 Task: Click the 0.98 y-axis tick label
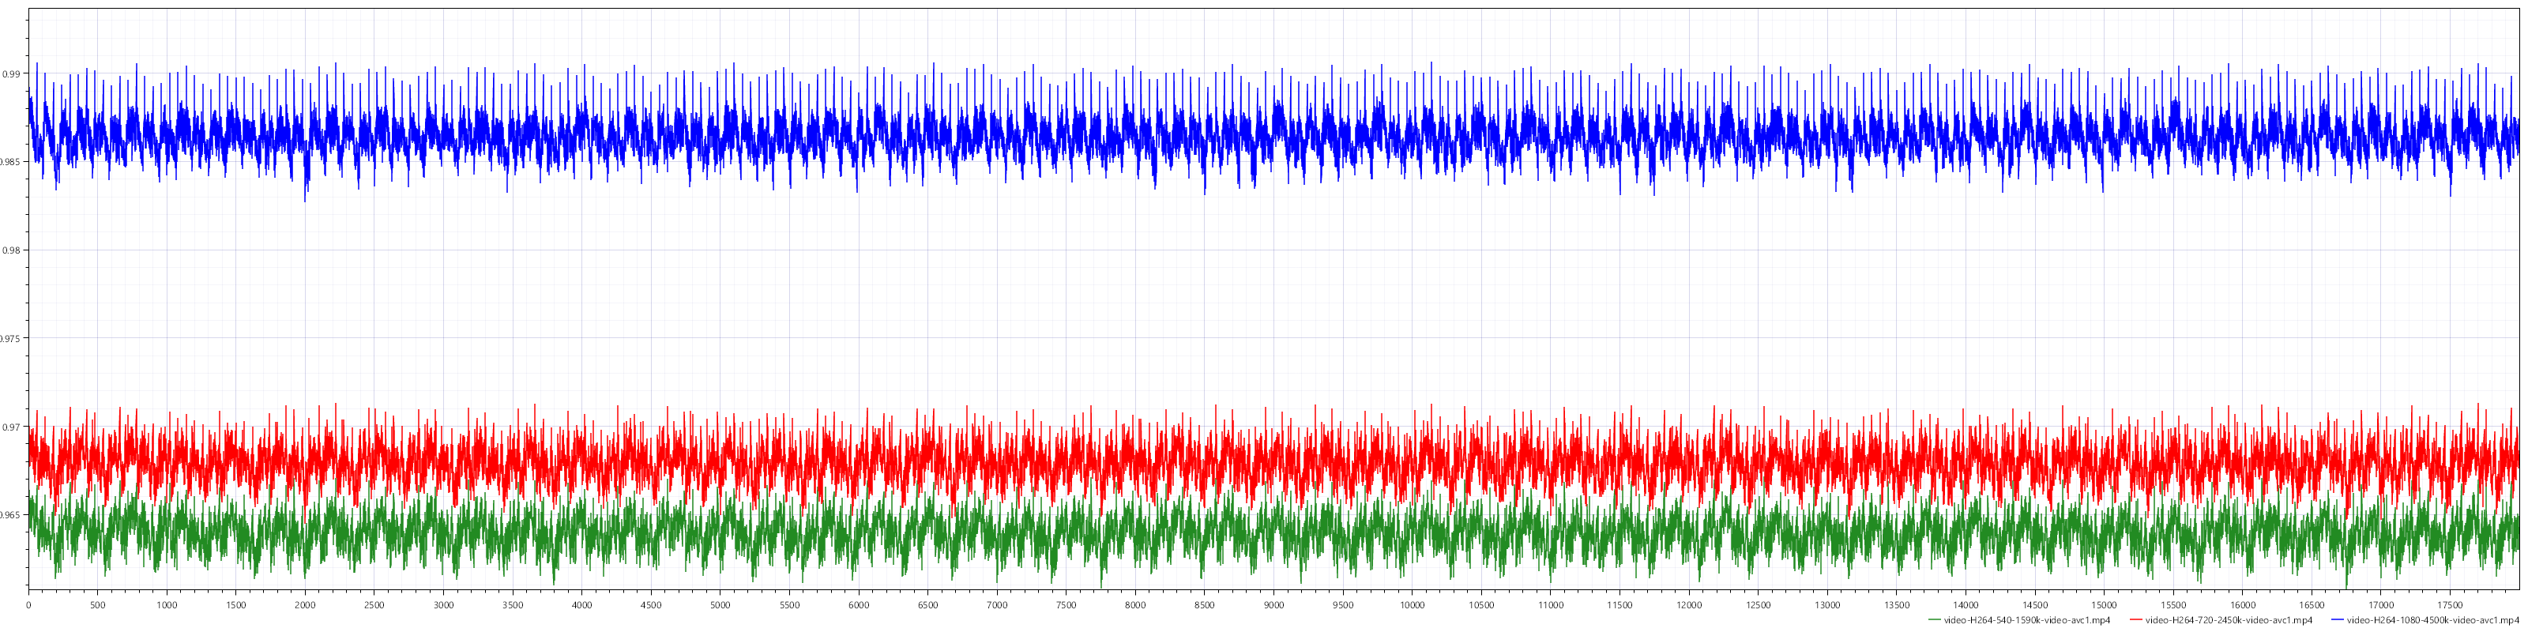[x=12, y=250]
